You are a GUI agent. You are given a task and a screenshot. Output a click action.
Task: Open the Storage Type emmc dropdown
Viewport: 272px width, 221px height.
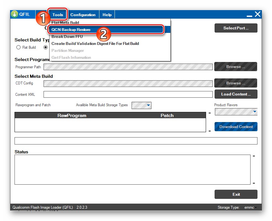pyautogui.click(x=250, y=207)
